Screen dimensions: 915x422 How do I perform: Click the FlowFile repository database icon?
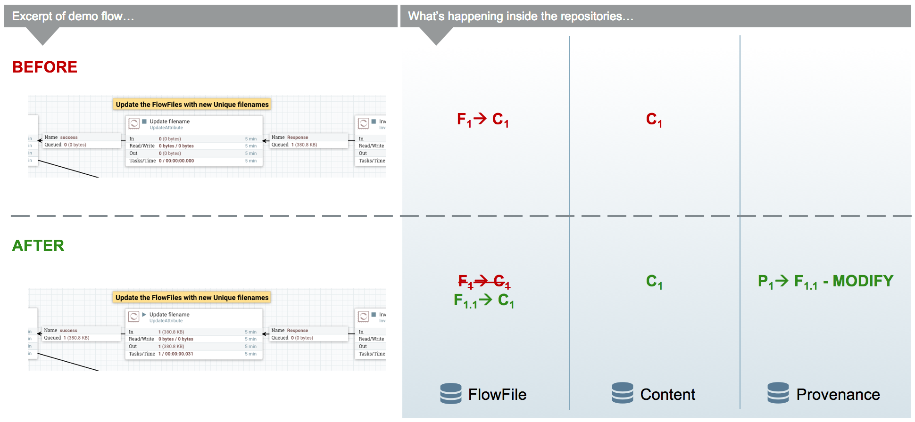tap(450, 393)
